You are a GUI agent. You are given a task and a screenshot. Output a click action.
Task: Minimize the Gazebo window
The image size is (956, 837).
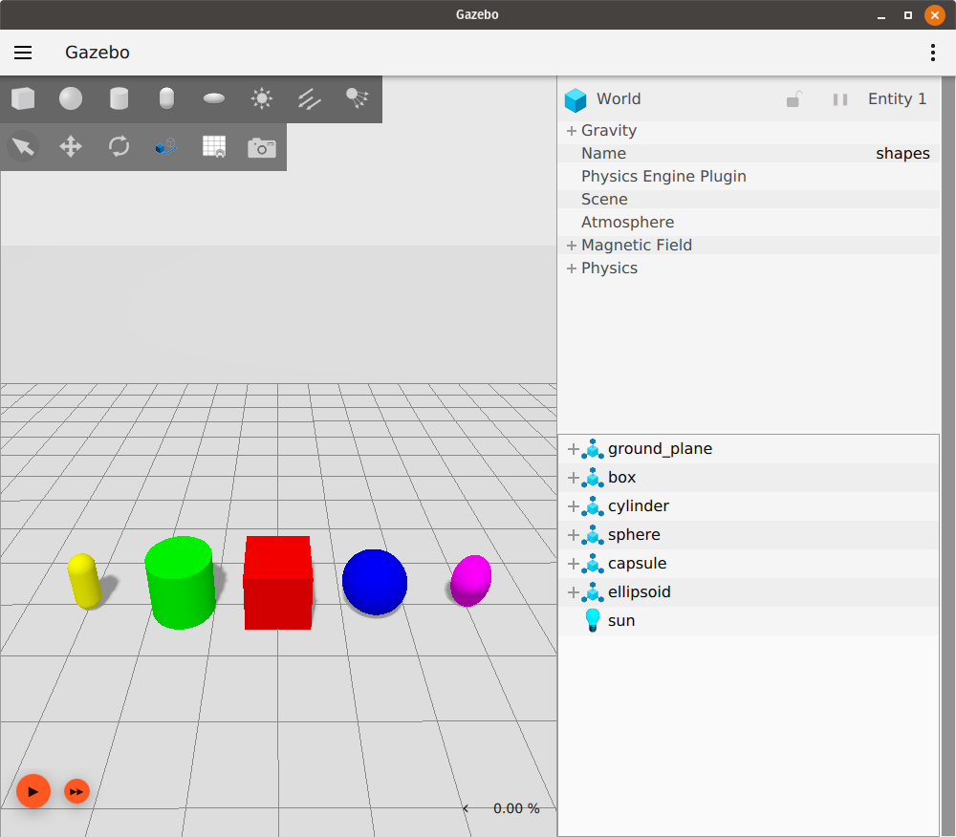pyautogui.click(x=881, y=15)
